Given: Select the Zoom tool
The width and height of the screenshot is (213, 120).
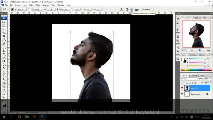Looking at the screenshot, I should (4, 97).
